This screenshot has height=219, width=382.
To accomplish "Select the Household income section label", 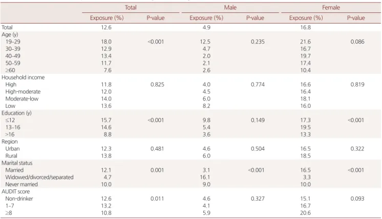I will coord(23,77).
